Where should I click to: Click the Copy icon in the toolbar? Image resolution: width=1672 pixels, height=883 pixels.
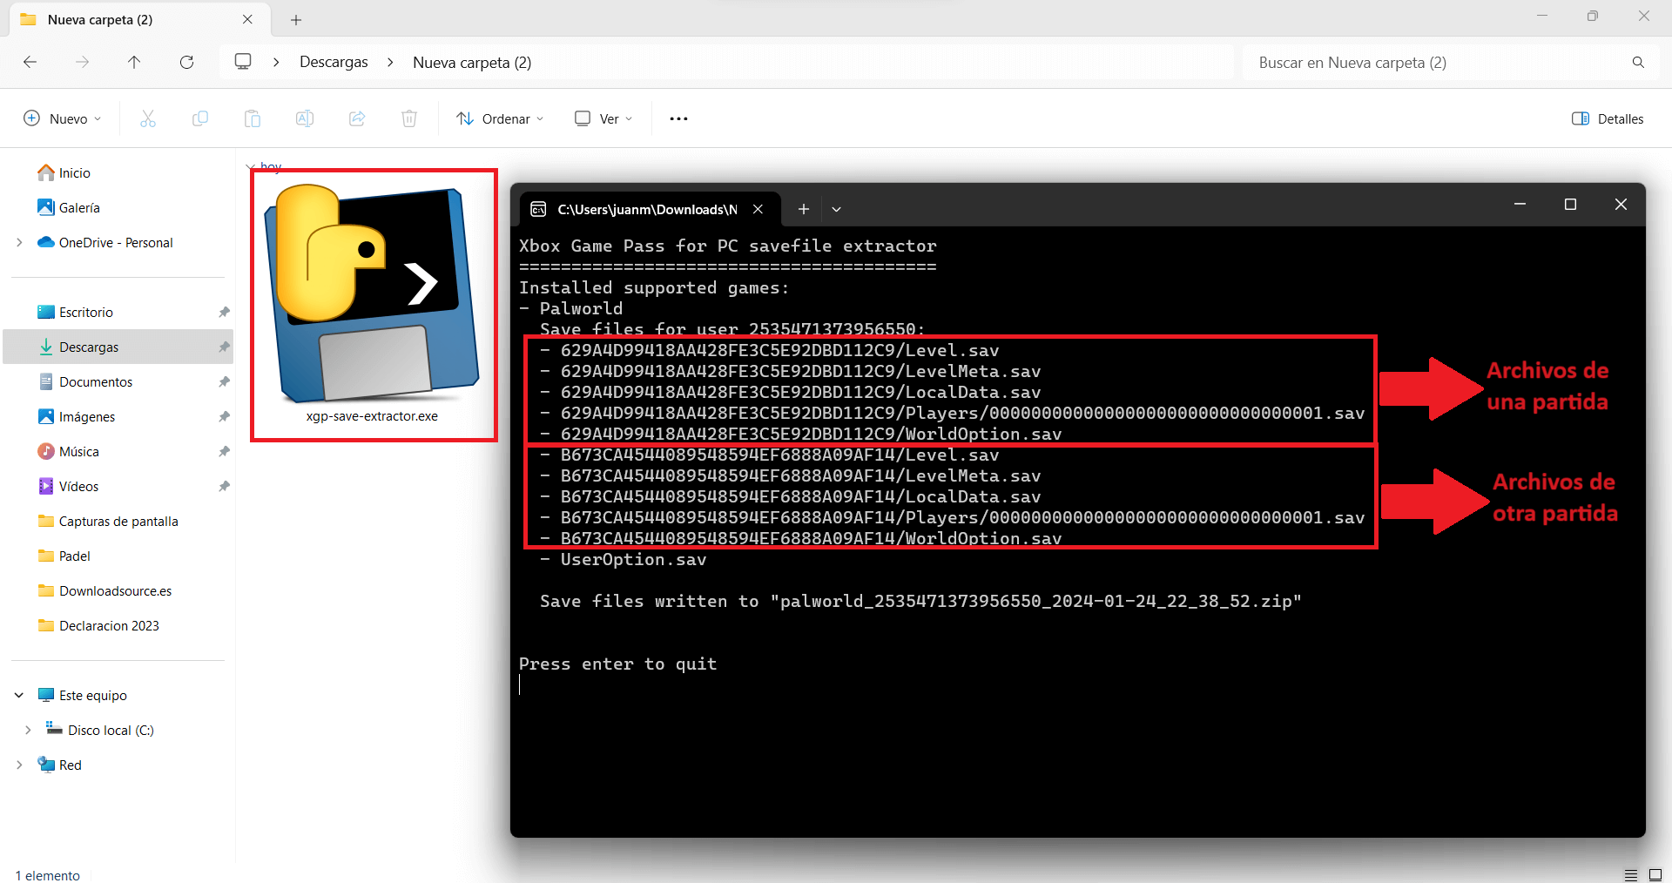coord(200,118)
